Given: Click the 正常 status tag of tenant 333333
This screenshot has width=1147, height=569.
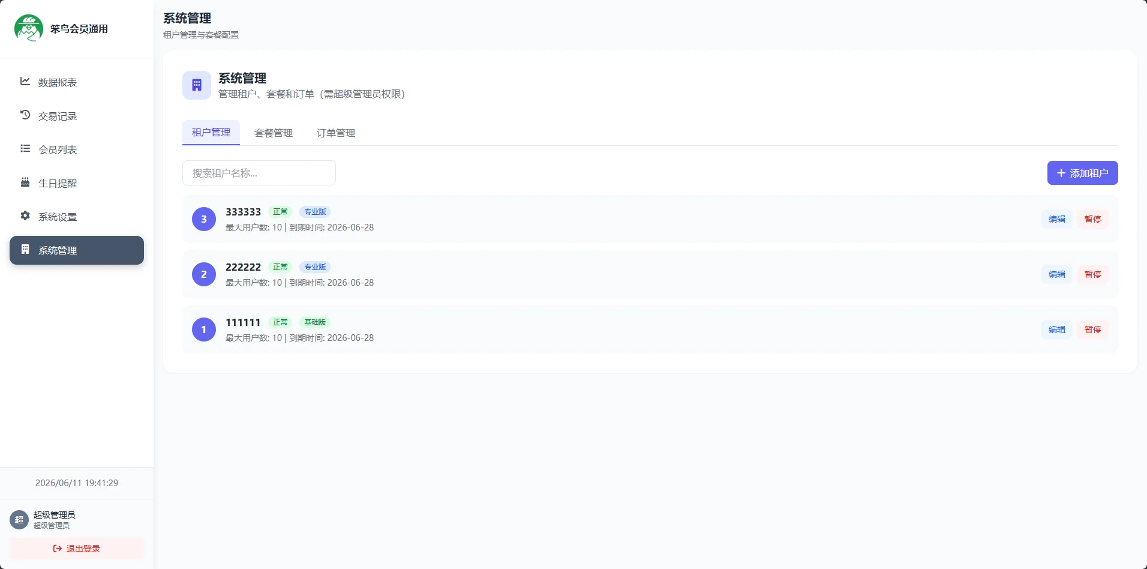Looking at the screenshot, I should coord(280,212).
